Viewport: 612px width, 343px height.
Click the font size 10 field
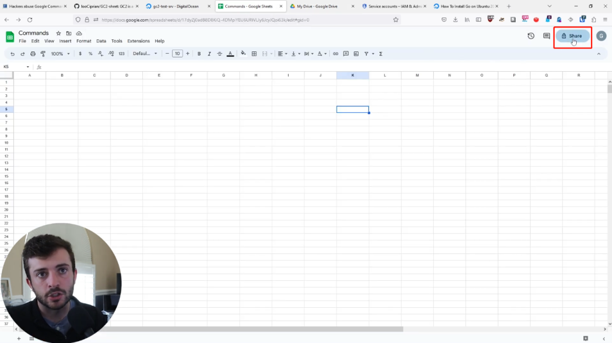(x=177, y=54)
